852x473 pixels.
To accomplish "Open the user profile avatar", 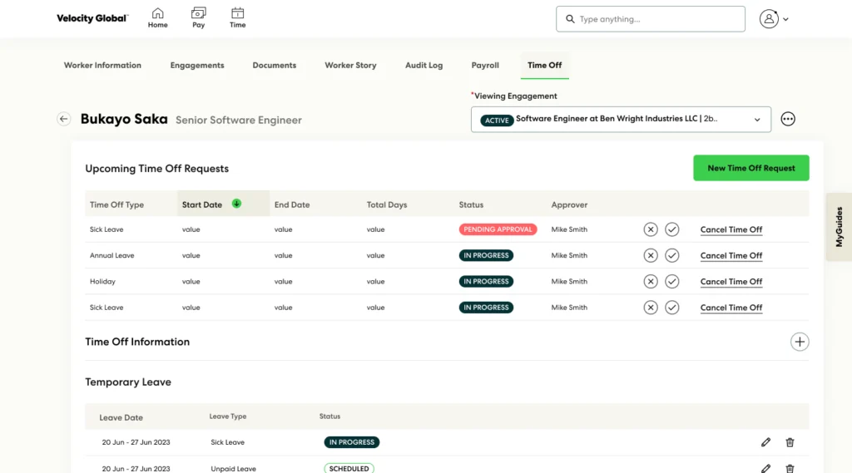I will (x=769, y=19).
